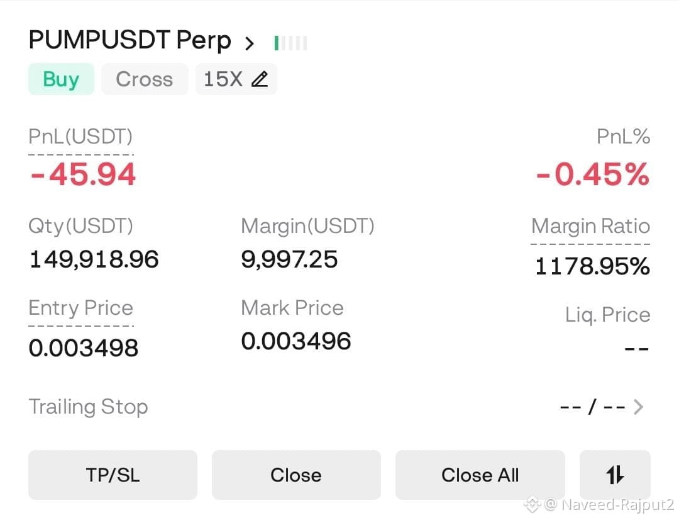Tap the green signal bars indicator
The image size is (679, 520).
290,43
